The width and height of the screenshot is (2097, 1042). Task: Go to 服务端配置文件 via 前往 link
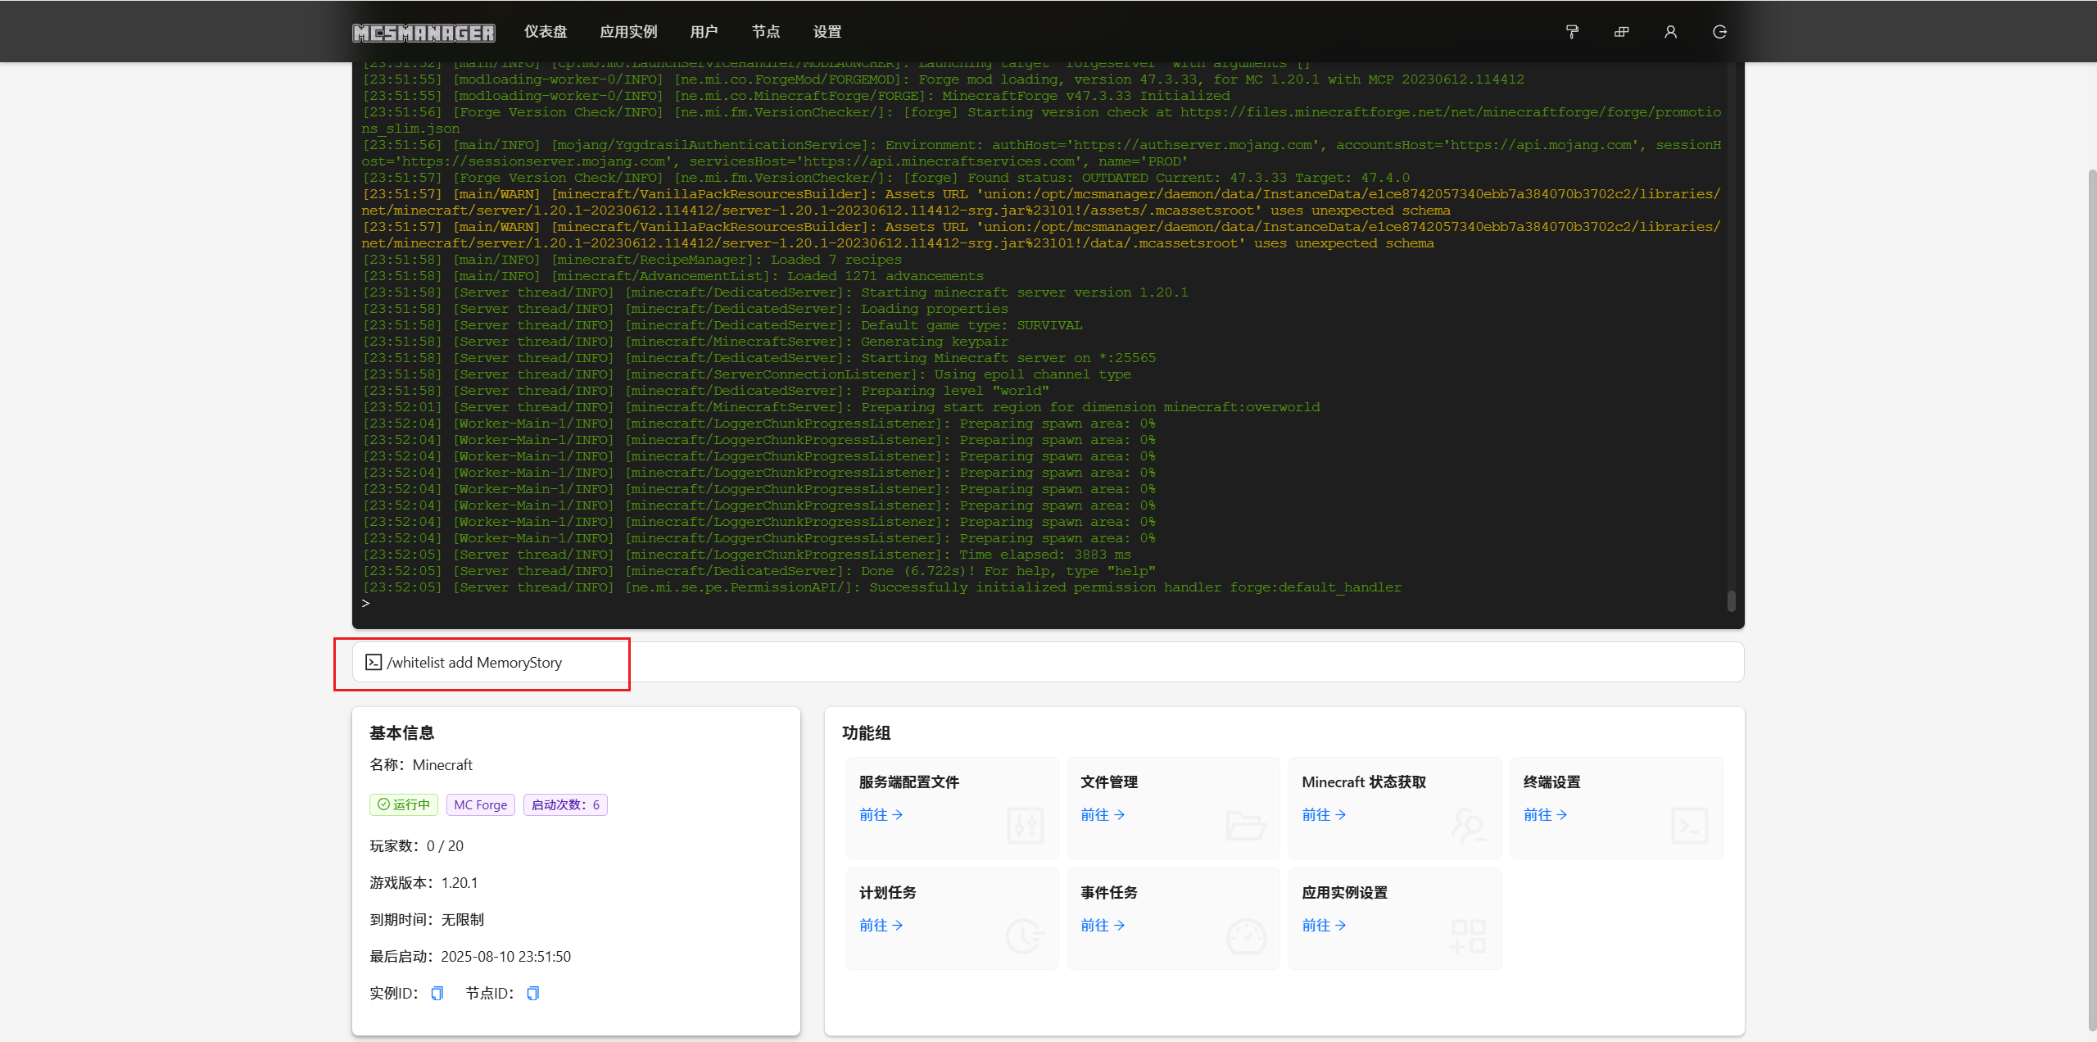(x=881, y=814)
